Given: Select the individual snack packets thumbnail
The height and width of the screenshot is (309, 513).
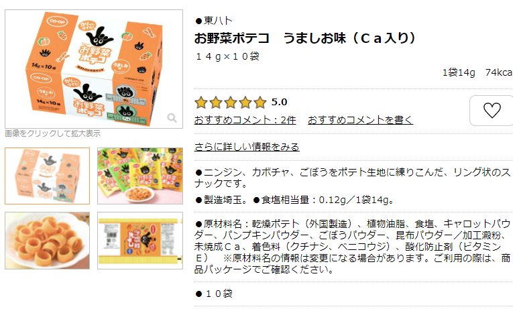Looking at the screenshot, I should [x=140, y=176].
